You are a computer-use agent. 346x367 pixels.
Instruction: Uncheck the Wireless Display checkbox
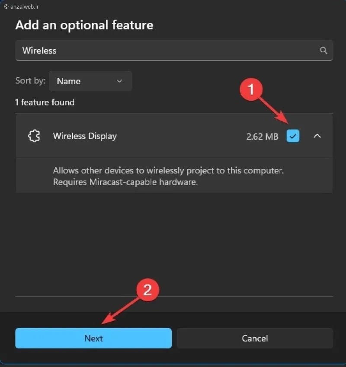(293, 136)
